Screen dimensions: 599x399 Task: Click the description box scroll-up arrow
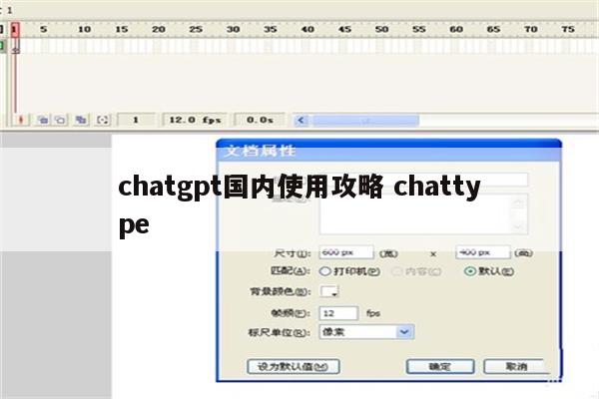519,201
